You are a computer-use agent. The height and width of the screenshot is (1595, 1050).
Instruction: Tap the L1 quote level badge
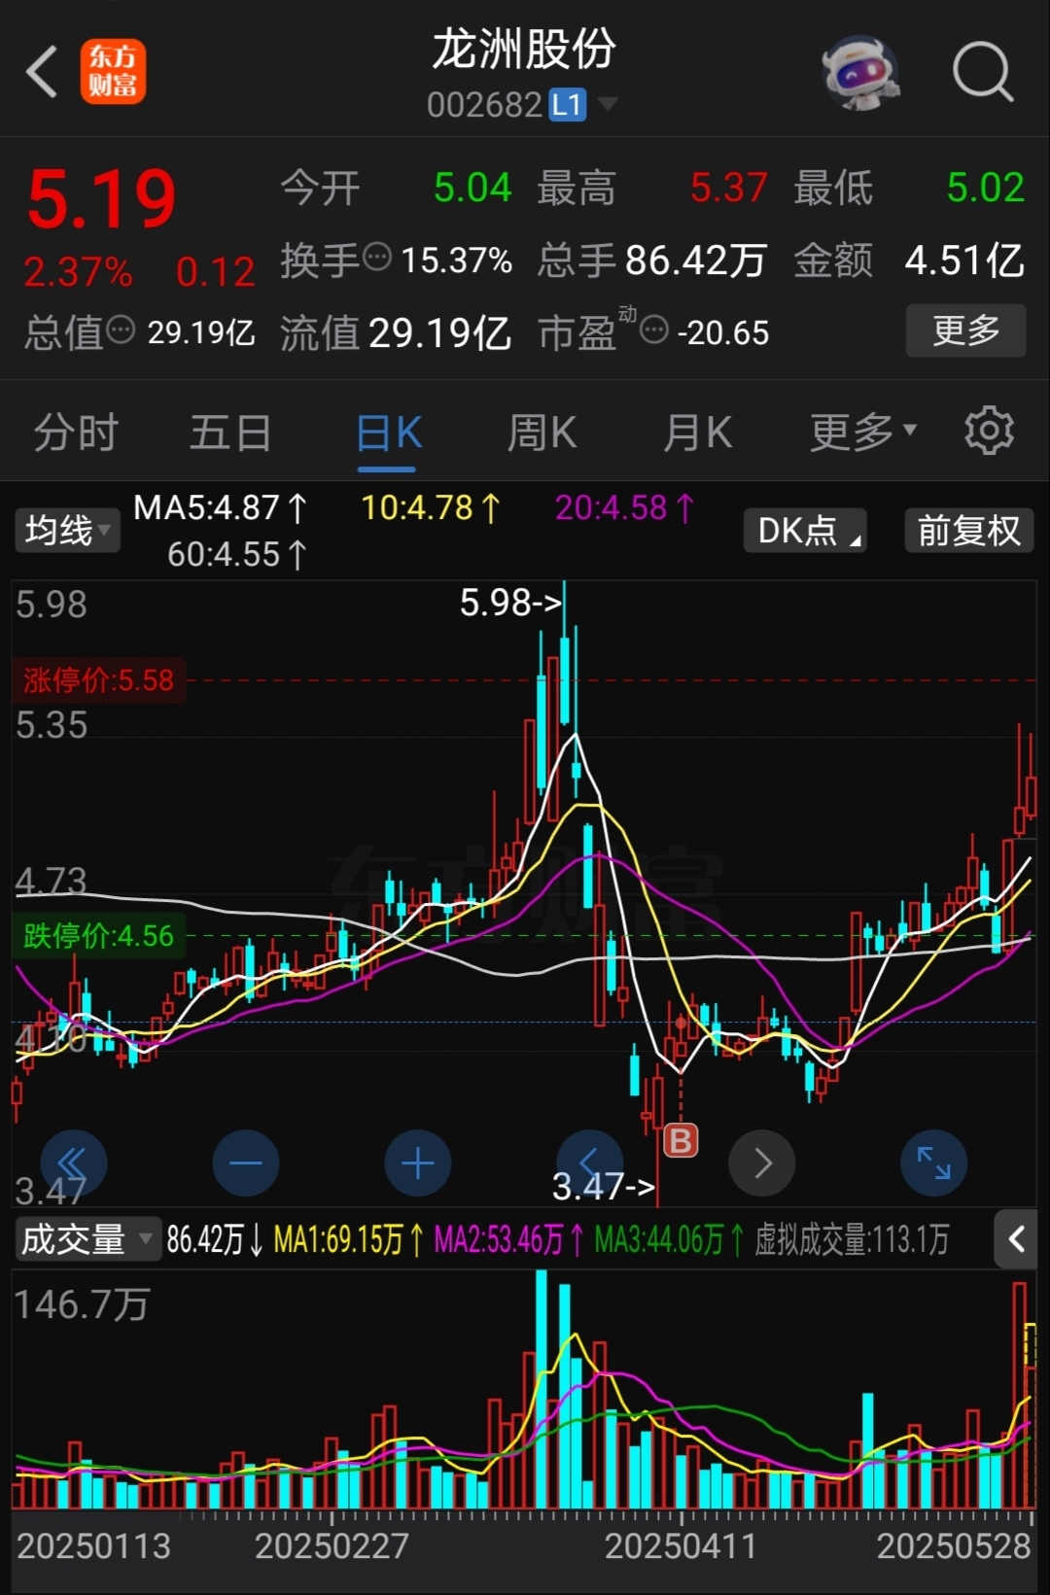[568, 104]
